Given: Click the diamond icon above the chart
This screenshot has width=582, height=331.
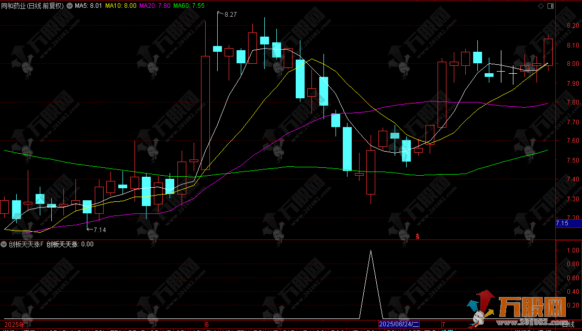Looking at the screenshot, I should click(x=541, y=6).
